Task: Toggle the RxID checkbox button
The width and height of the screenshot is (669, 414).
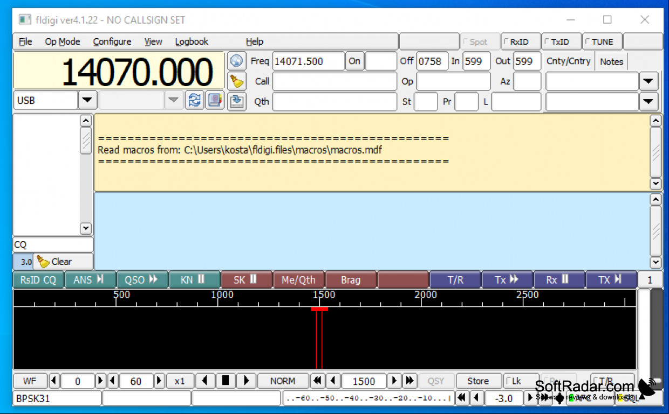Action: click(520, 41)
